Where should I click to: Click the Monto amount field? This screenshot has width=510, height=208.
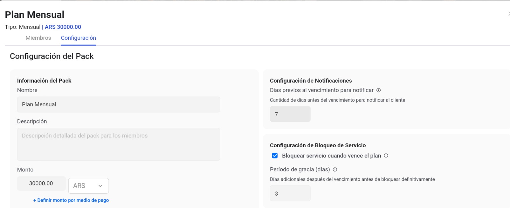[41, 184]
